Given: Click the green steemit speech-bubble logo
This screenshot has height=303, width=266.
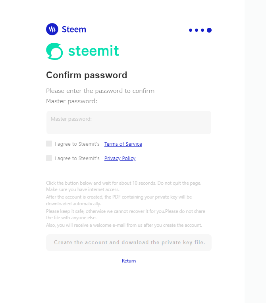Looking at the screenshot, I should pyautogui.click(x=54, y=51).
